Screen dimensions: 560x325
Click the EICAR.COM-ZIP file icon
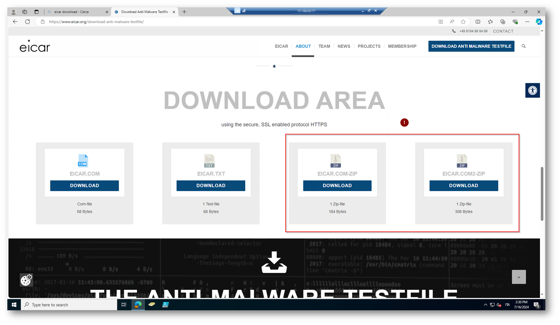pos(336,161)
